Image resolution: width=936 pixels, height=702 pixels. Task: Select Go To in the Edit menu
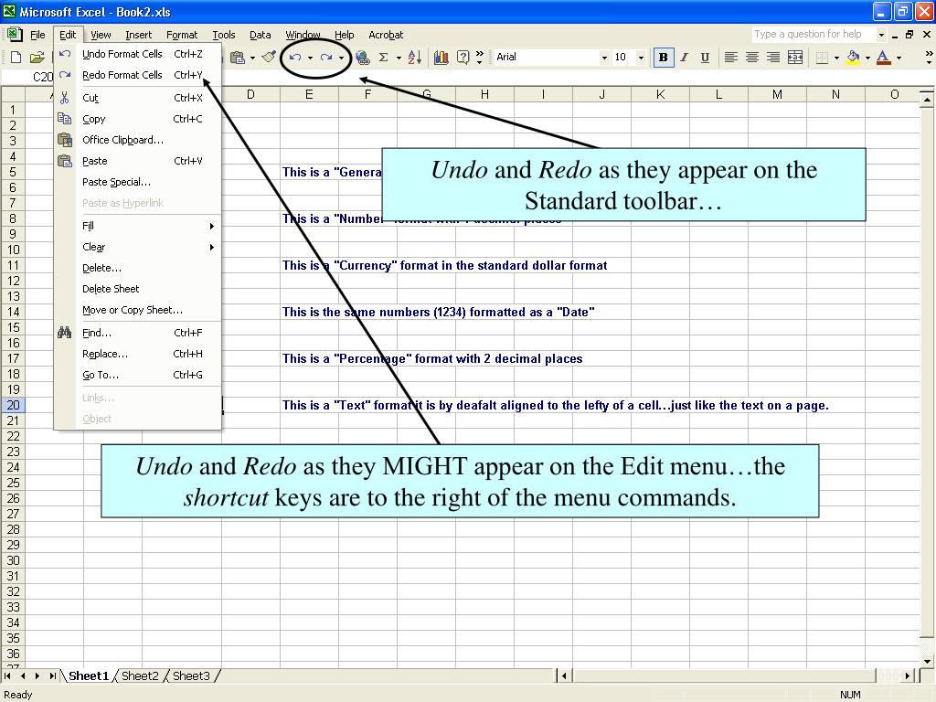pyautogui.click(x=137, y=375)
